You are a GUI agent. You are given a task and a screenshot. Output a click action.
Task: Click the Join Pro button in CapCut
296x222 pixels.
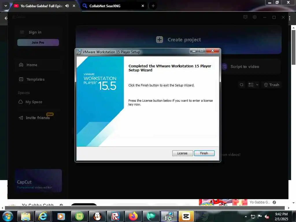click(x=38, y=42)
